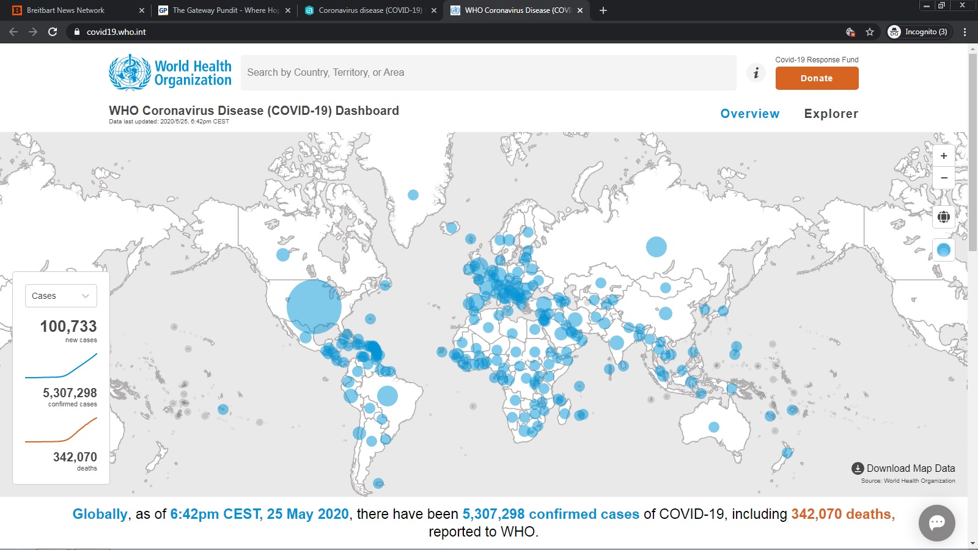Toggle the blue bubble map layer button
The height and width of the screenshot is (550, 978).
pos(944,250)
